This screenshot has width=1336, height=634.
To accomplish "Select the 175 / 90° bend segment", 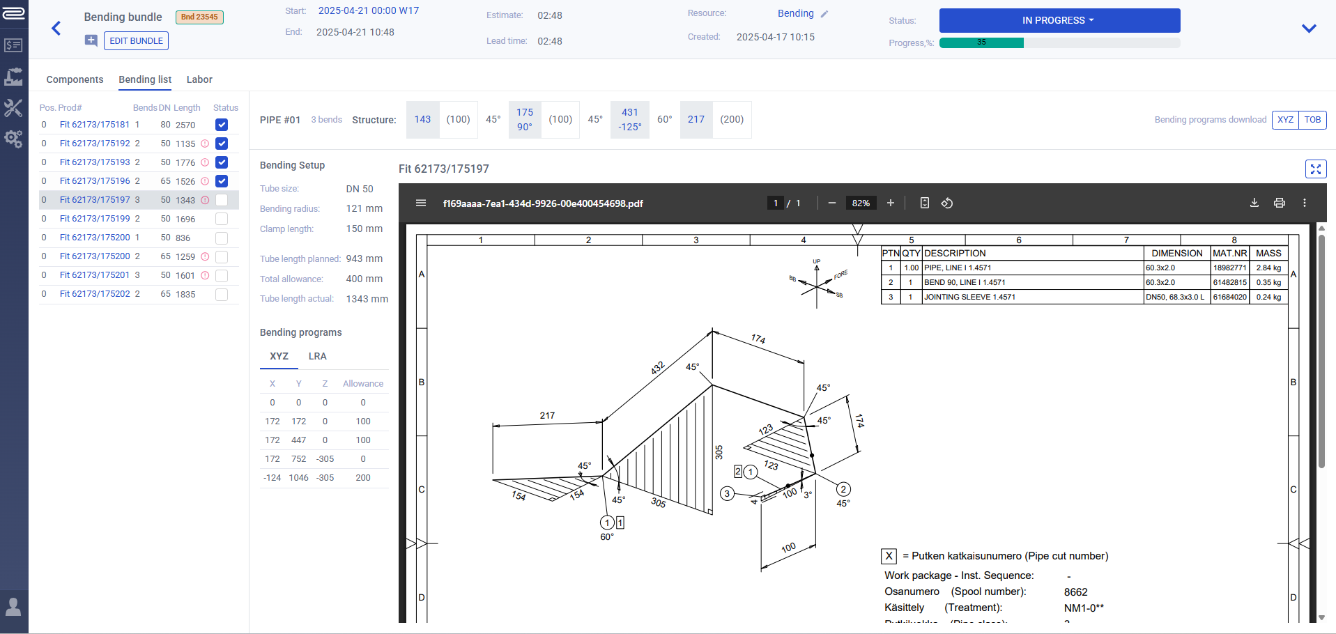I will click(x=525, y=120).
